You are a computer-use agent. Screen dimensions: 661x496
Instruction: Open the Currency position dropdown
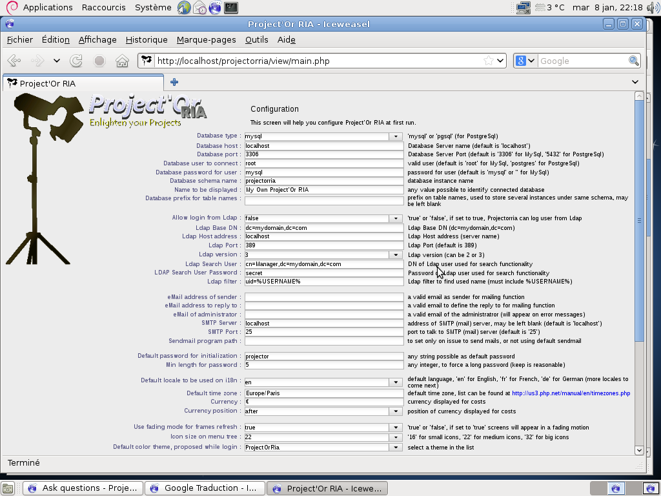tap(396, 411)
